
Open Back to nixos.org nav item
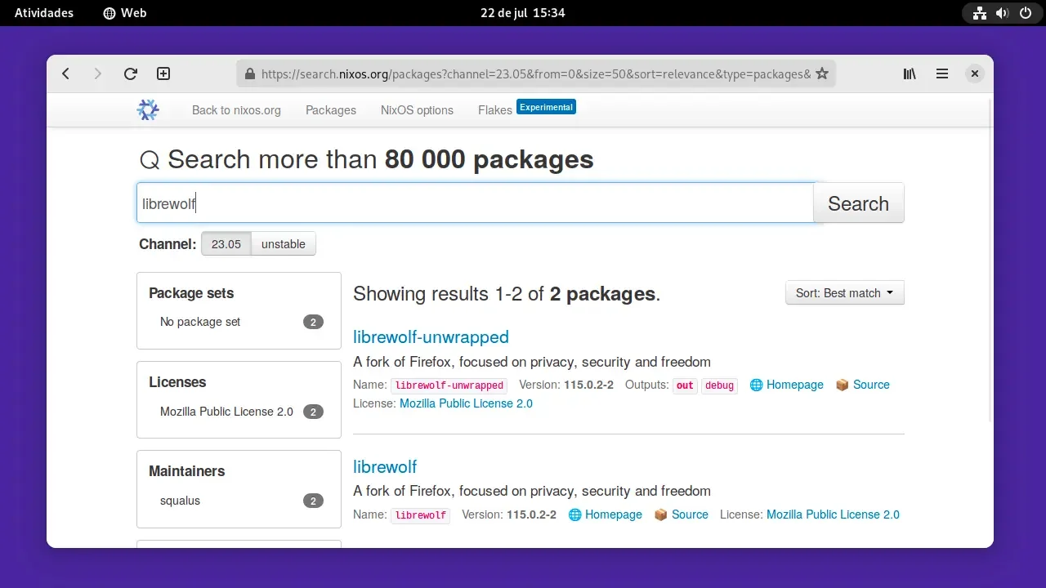point(236,110)
